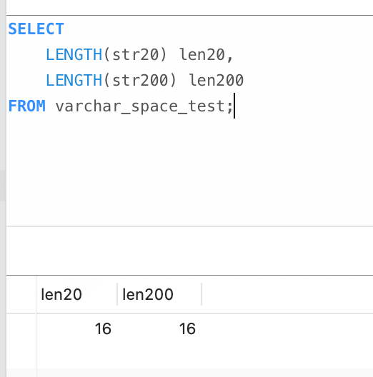
Task: Select the 16 value under len200
Action: click(x=187, y=328)
